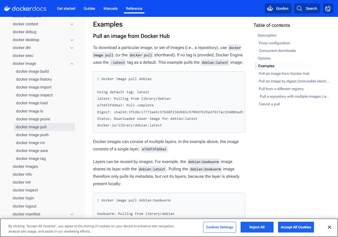Image resolution: width=338 pixels, height=237 pixels.
Task: Open docker debug in the sidebar
Action: click(25, 32)
